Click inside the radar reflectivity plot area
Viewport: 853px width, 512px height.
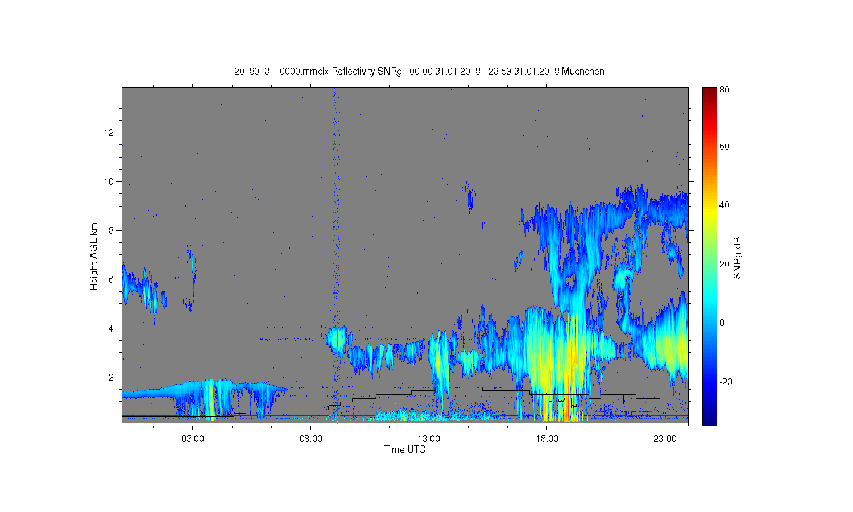click(405, 256)
